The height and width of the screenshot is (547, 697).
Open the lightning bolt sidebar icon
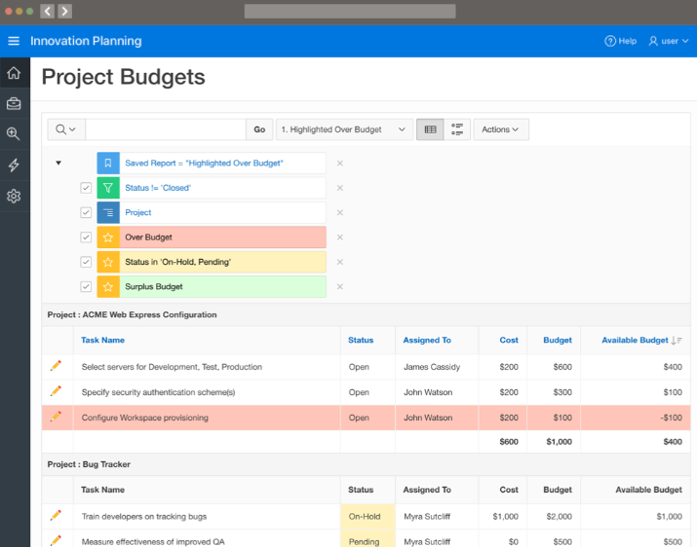tap(14, 164)
